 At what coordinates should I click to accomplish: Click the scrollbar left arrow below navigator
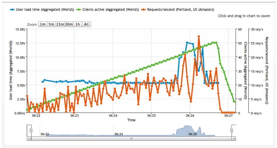29,139
